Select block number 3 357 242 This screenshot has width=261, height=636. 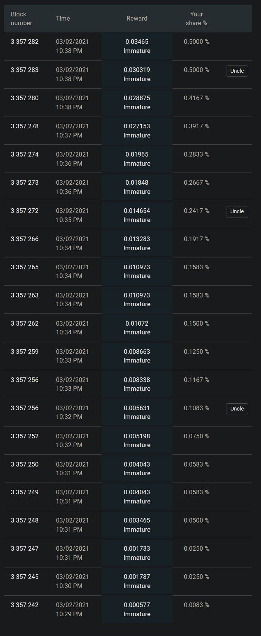tap(25, 605)
